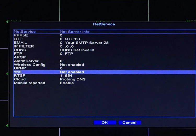
Task: Confirm settings with the OK button
Action: tap(105, 122)
